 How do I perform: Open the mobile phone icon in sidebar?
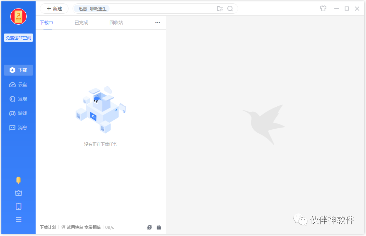tap(18, 206)
